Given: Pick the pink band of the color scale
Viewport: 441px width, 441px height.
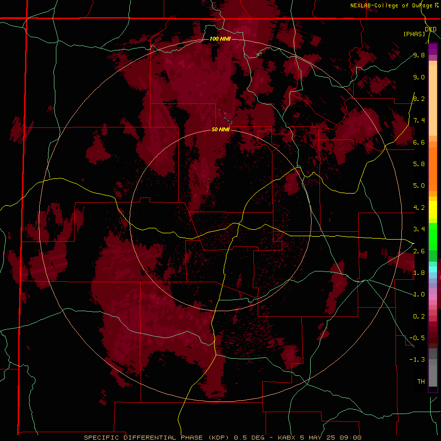Looking at the screenshot, I should point(433,297).
